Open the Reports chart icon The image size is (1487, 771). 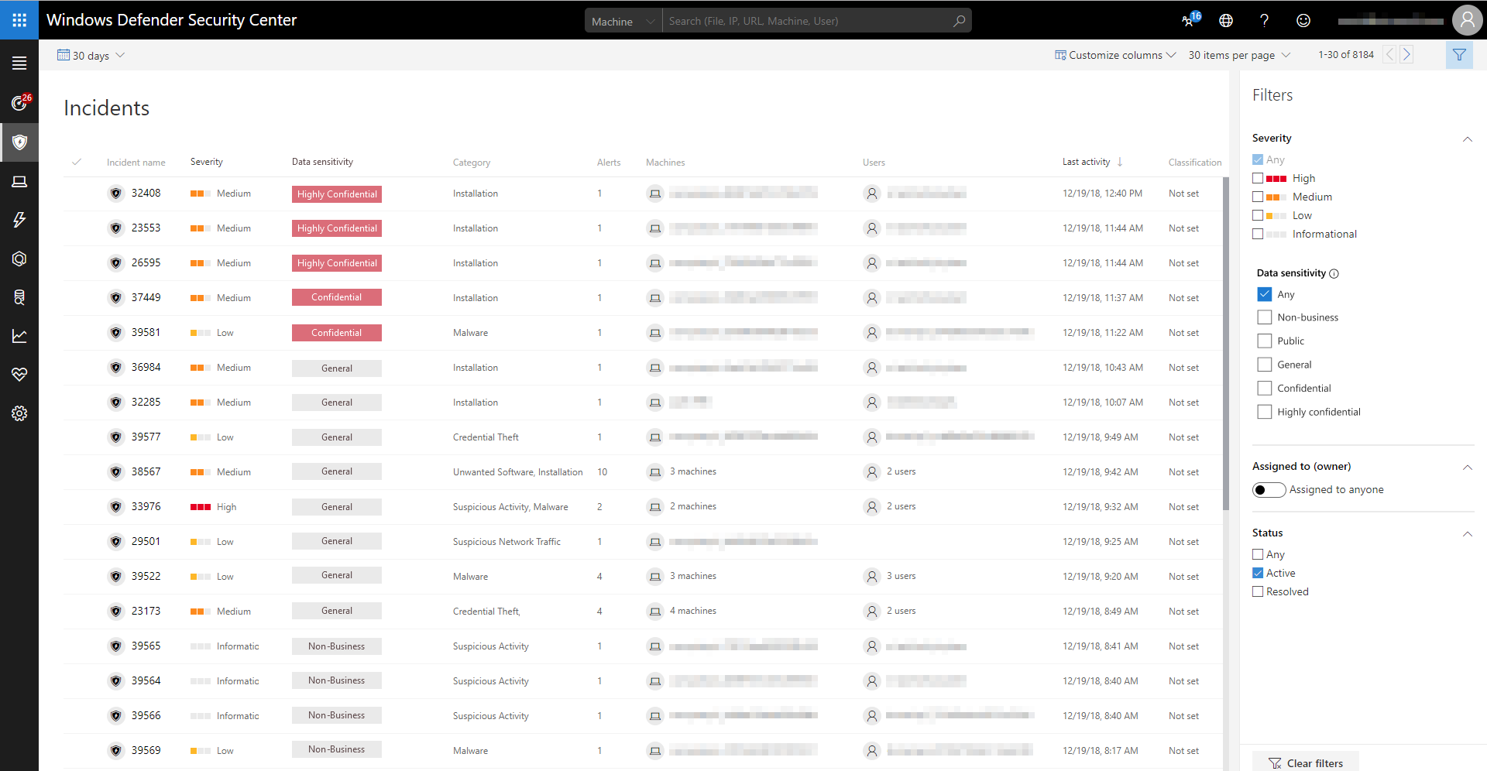tap(19, 336)
